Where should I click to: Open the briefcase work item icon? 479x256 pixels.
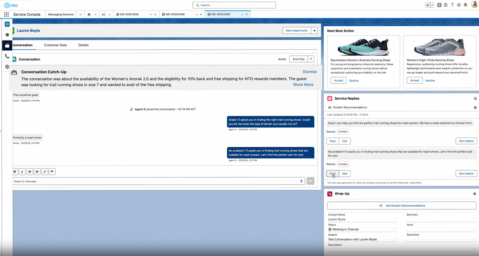(x=7, y=45)
